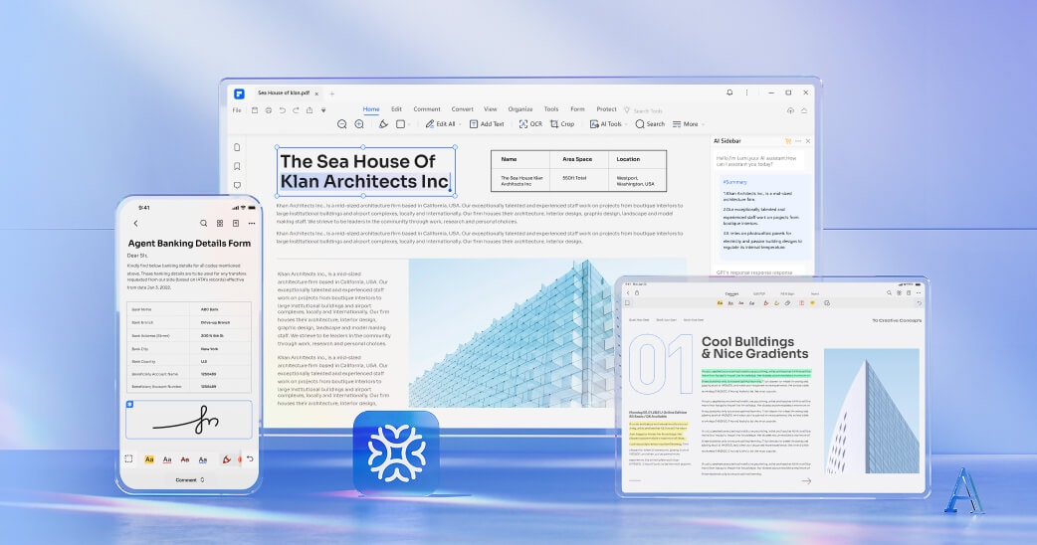Image resolution: width=1037 pixels, height=545 pixels.
Task: Tap the eraser tool on tablet toolbar
Action: pyautogui.click(x=787, y=303)
